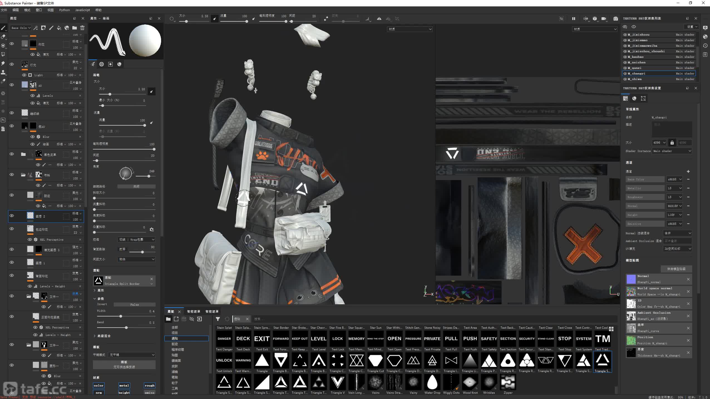Image resolution: width=710 pixels, height=399 pixels.
Task: Select the Material picker eyedropper tool
Action: point(3,81)
